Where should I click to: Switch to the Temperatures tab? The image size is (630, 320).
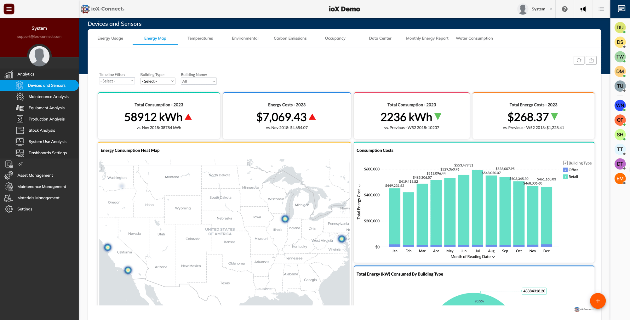pos(200,38)
